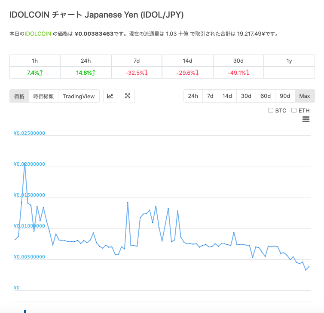This screenshot has height=313, width=324.
Task: Select the 90d range button
Action: click(x=285, y=96)
